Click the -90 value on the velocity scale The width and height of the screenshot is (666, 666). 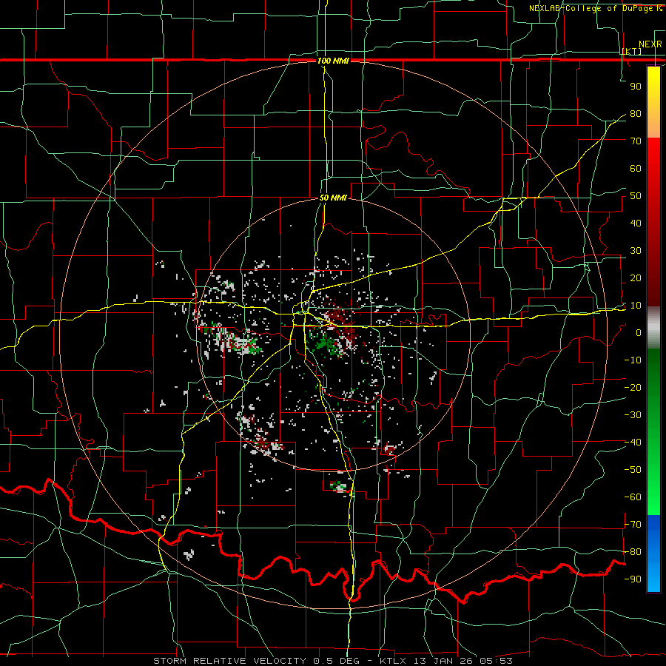[633, 579]
